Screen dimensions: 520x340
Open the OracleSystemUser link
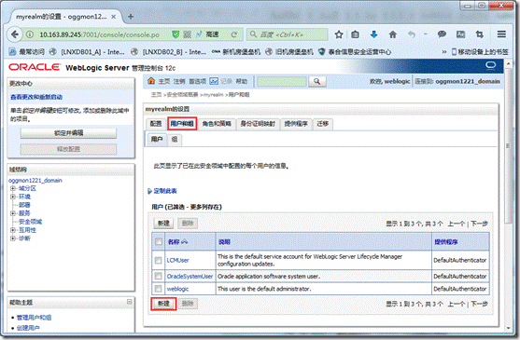point(190,276)
